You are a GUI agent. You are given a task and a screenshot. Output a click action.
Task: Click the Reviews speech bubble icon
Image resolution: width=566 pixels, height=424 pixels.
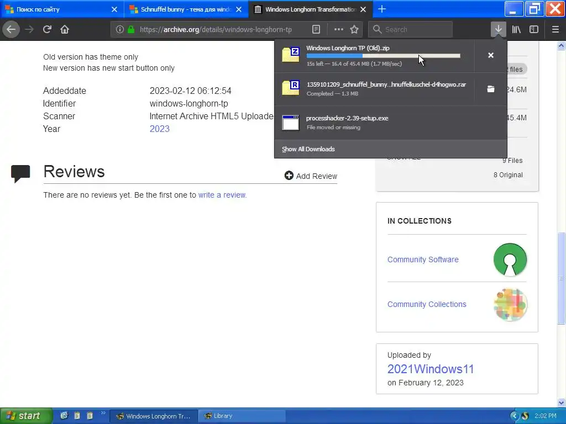click(20, 173)
